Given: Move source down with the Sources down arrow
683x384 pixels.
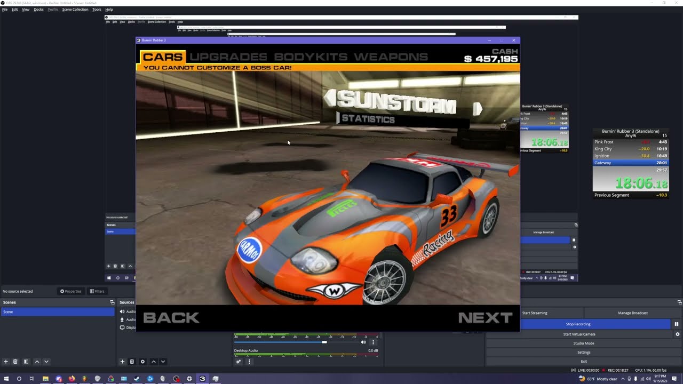Looking at the screenshot, I should [163, 362].
